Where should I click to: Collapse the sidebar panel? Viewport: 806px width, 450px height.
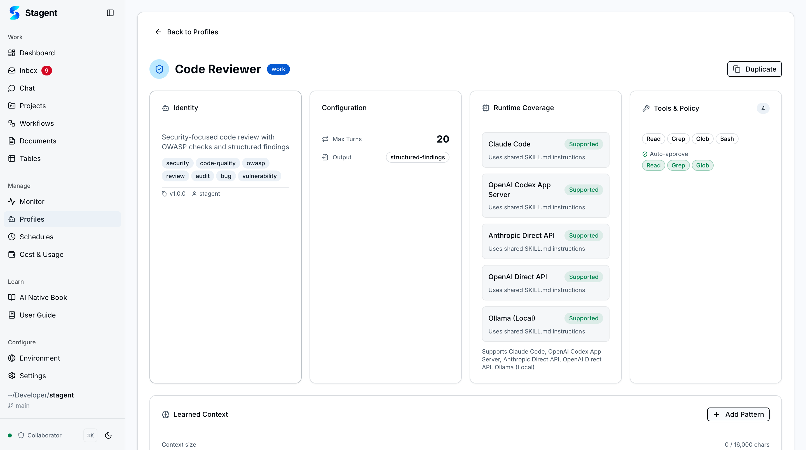coord(110,13)
